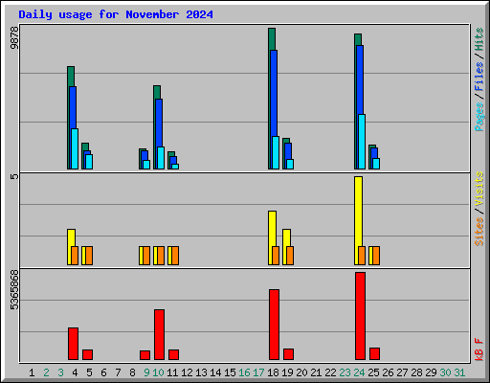This screenshot has width=490, height=383.
Task: Click the orange sites bar for day 25
Action: pos(376,256)
